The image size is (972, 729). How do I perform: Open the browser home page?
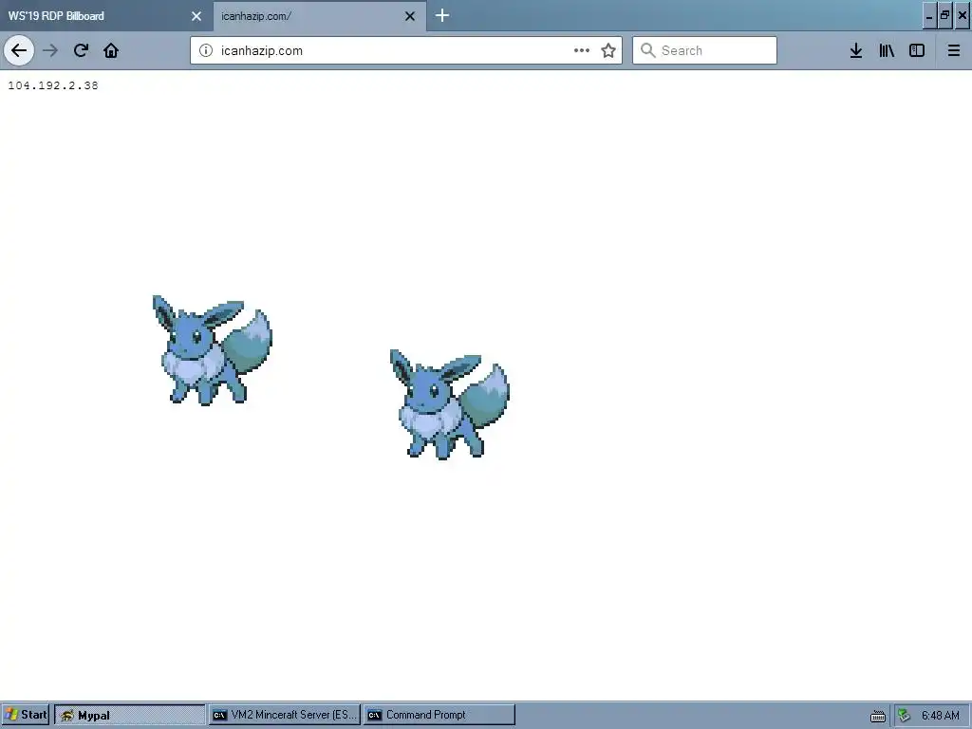click(x=111, y=50)
